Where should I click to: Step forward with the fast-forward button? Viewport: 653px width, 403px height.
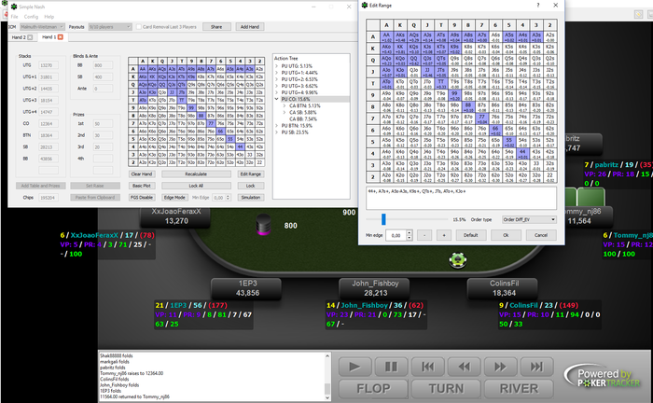pyautogui.click(x=500, y=367)
